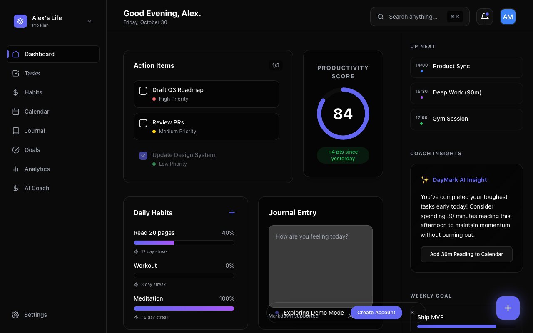
Task: Open the Product Sync event at 14:00
Action: point(466,67)
